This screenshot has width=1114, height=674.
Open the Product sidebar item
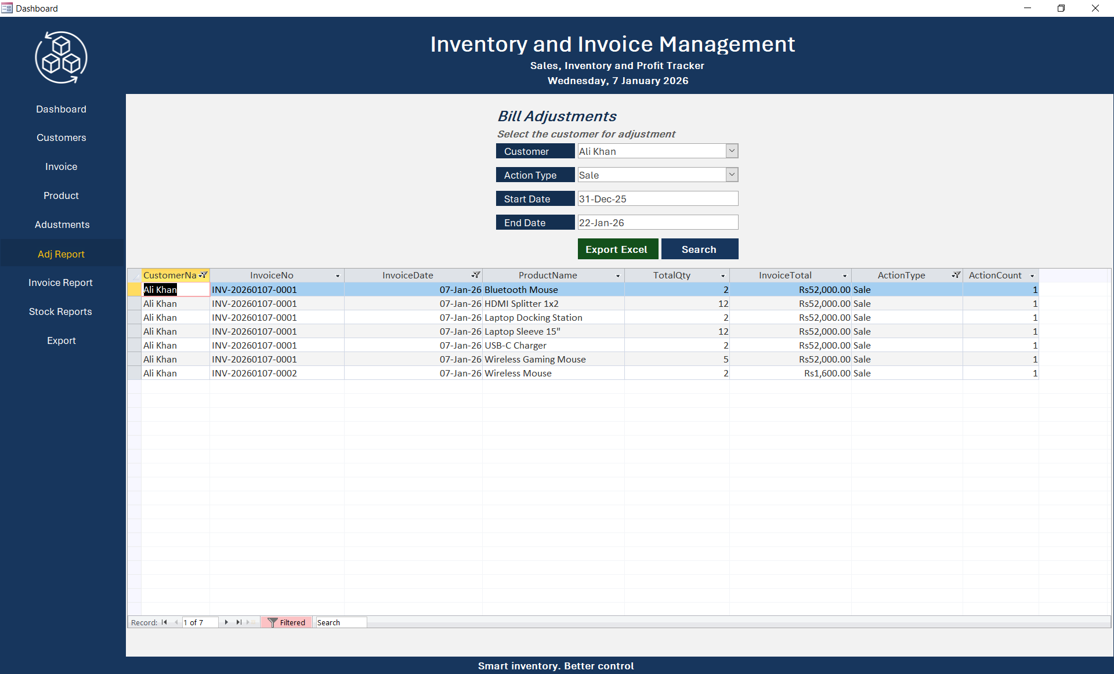[x=62, y=195]
